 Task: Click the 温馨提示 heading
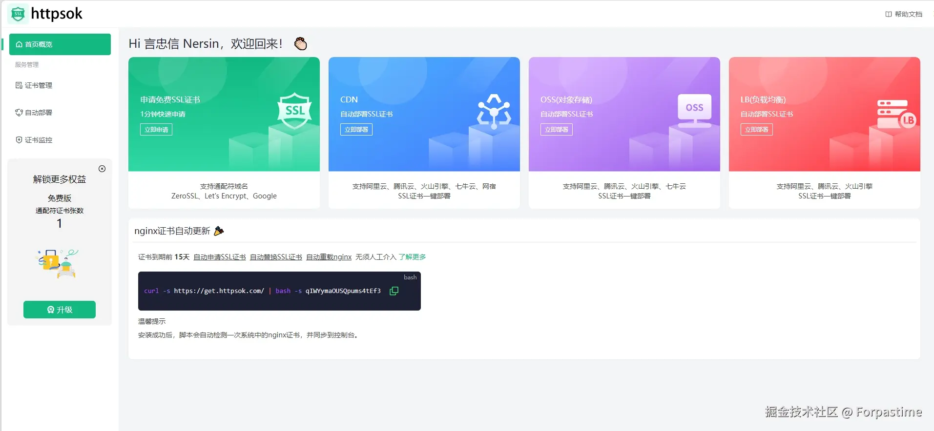pyautogui.click(x=152, y=321)
